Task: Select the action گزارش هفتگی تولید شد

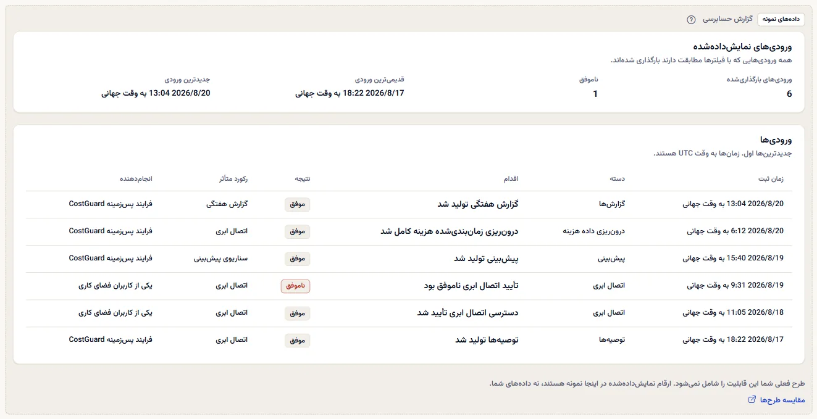Action: coord(478,204)
